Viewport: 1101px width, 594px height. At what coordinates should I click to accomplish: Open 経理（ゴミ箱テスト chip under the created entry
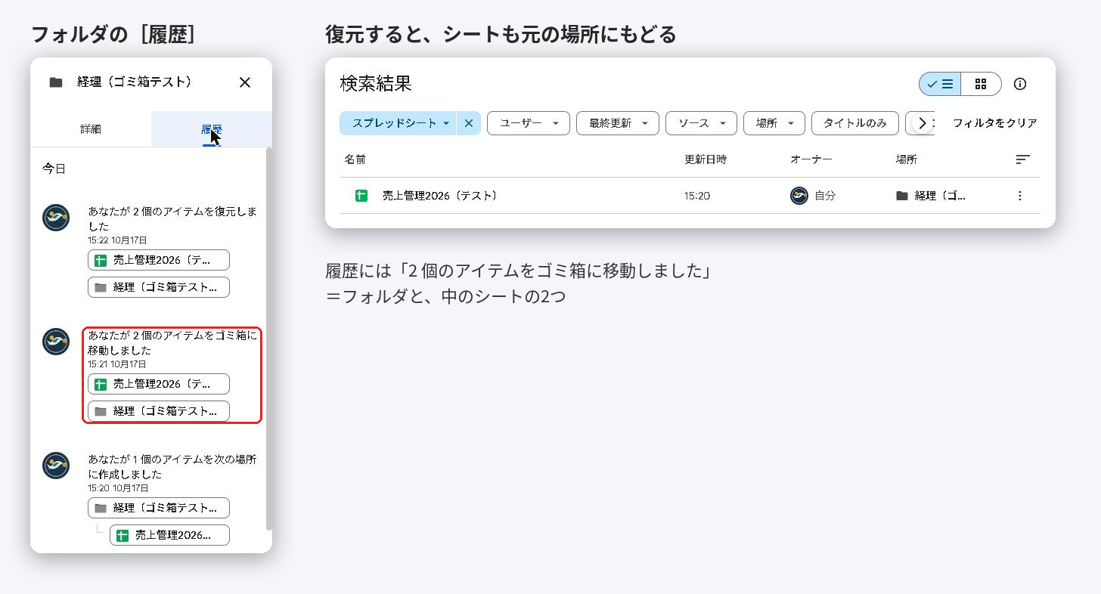pos(159,508)
